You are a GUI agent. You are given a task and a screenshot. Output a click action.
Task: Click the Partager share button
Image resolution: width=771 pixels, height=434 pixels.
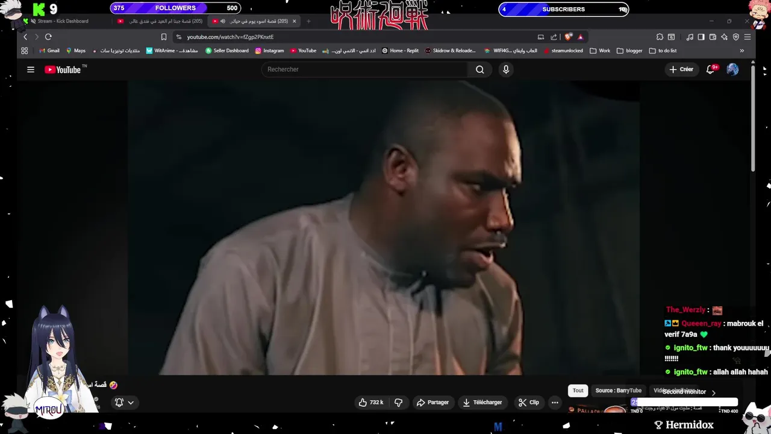point(432,402)
